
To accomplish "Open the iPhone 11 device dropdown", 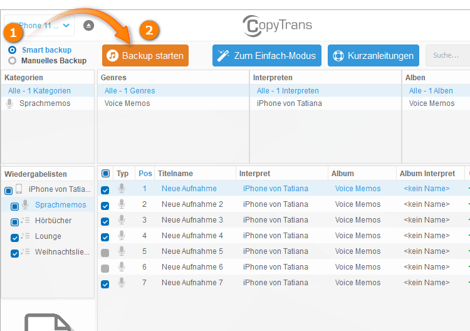I will pyautogui.click(x=39, y=26).
